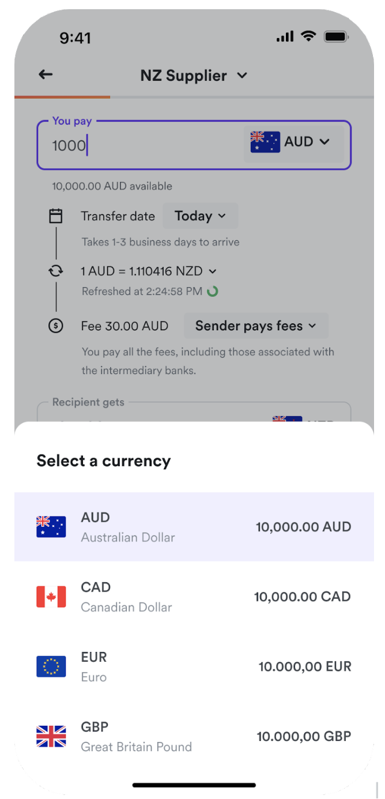Select the highlighted Australian Dollar option
Image resolution: width=385 pixels, height=799 pixels.
(x=194, y=527)
